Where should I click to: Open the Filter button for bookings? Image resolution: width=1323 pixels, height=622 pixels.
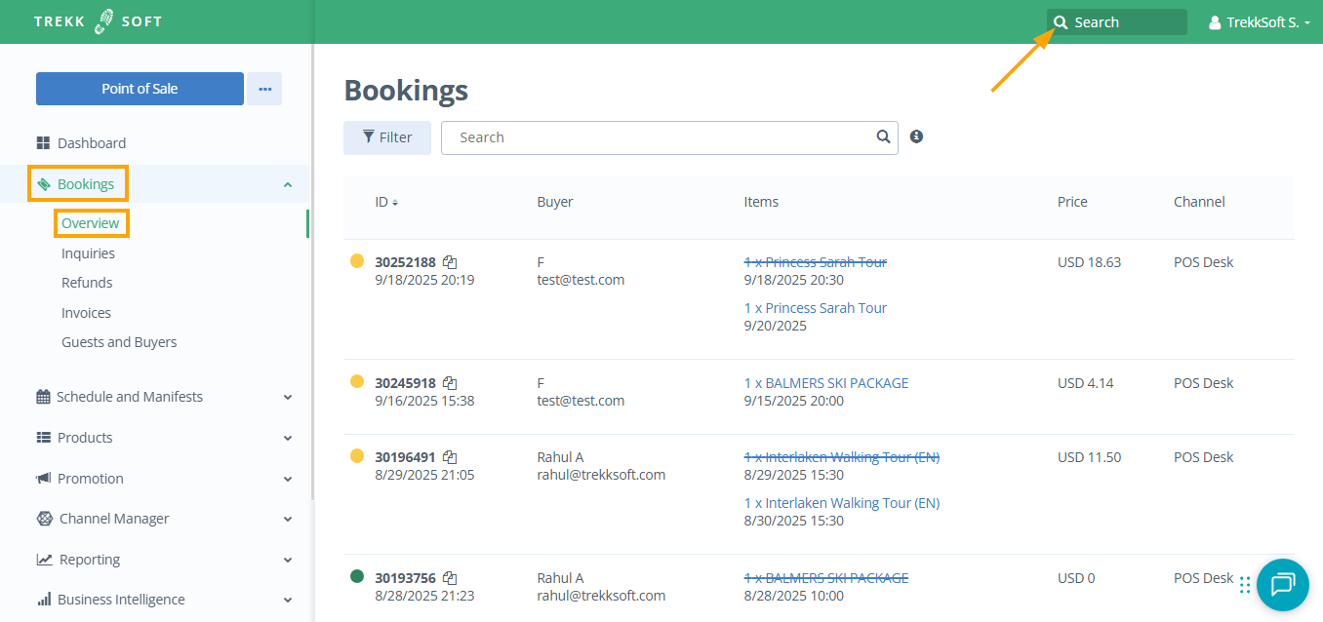click(387, 137)
